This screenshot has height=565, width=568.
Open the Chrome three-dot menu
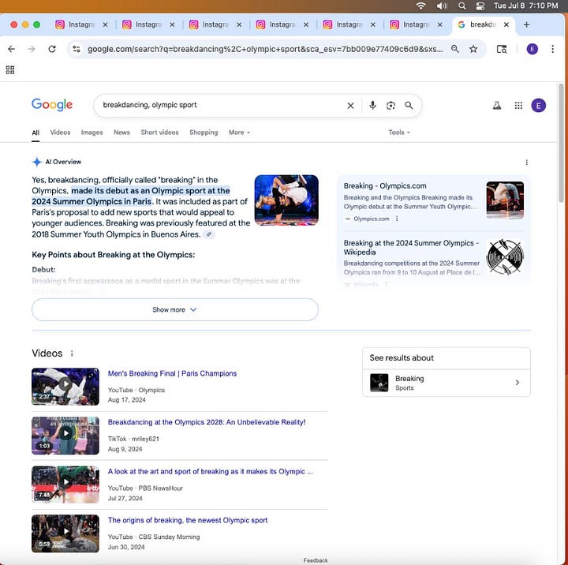[x=552, y=49]
